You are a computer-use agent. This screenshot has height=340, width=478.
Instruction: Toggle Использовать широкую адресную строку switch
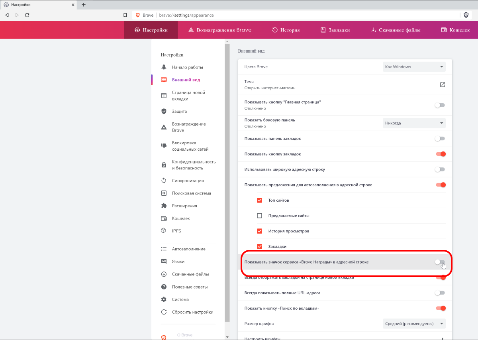pos(440,169)
